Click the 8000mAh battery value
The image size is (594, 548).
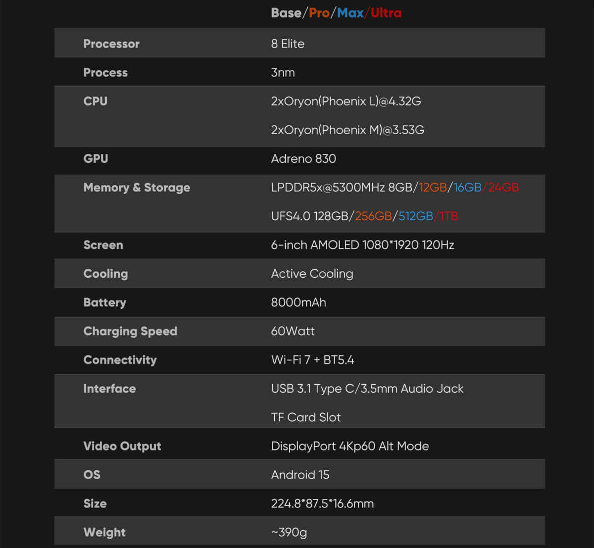click(298, 302)
